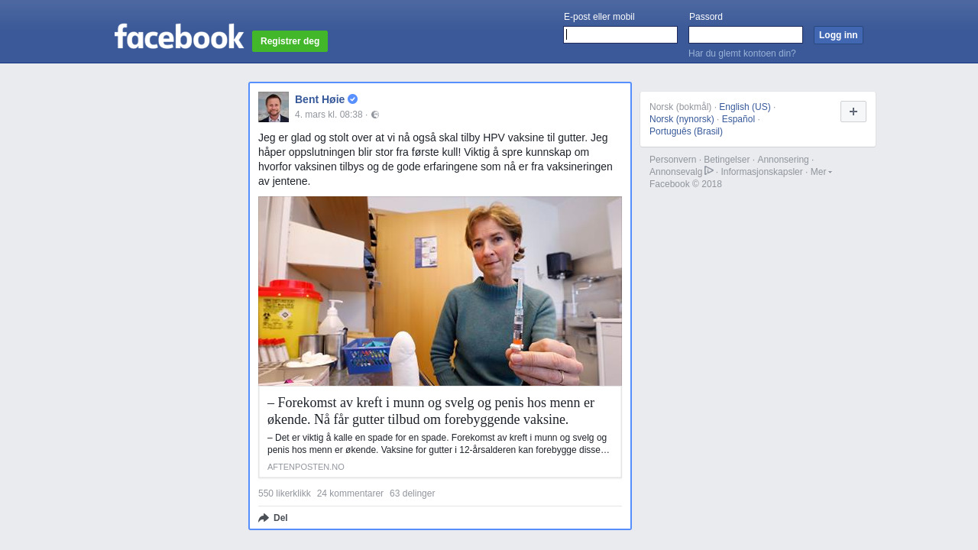View the 550 likerklikk list

[x=284, y=493]
